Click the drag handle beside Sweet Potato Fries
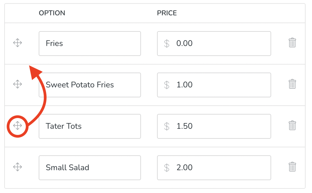The width and height of the screenshot is (312, 193). click(17, 84)
